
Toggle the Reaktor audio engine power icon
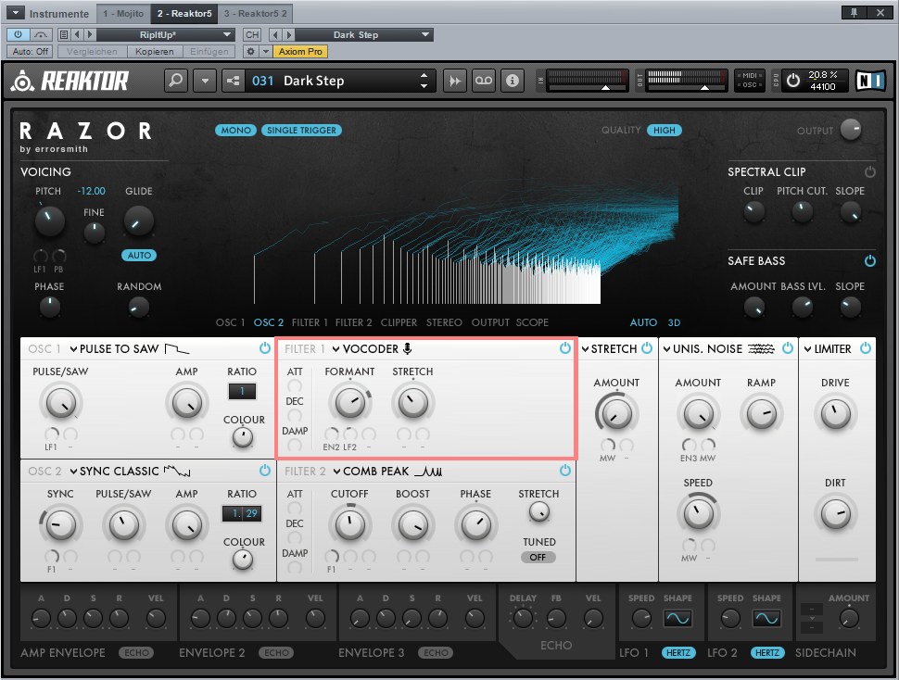click(793, 81)
